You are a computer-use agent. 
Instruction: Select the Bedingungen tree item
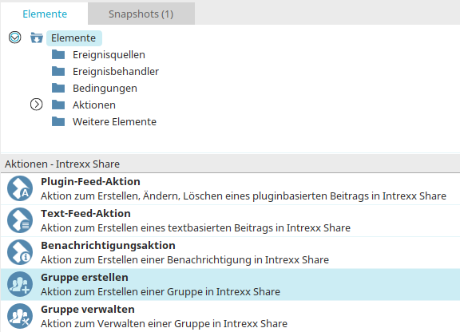(x=105, y=89)
